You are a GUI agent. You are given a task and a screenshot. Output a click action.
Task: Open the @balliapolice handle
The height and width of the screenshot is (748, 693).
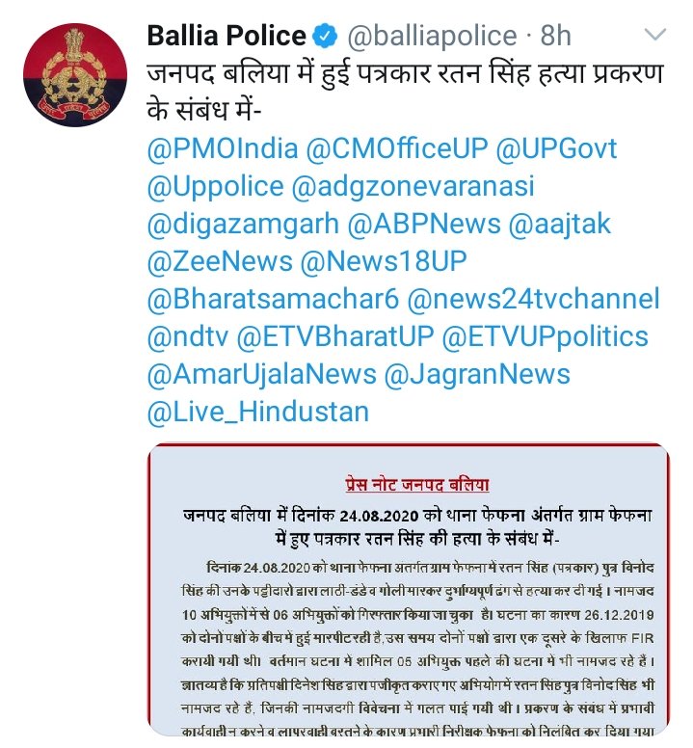432,37
